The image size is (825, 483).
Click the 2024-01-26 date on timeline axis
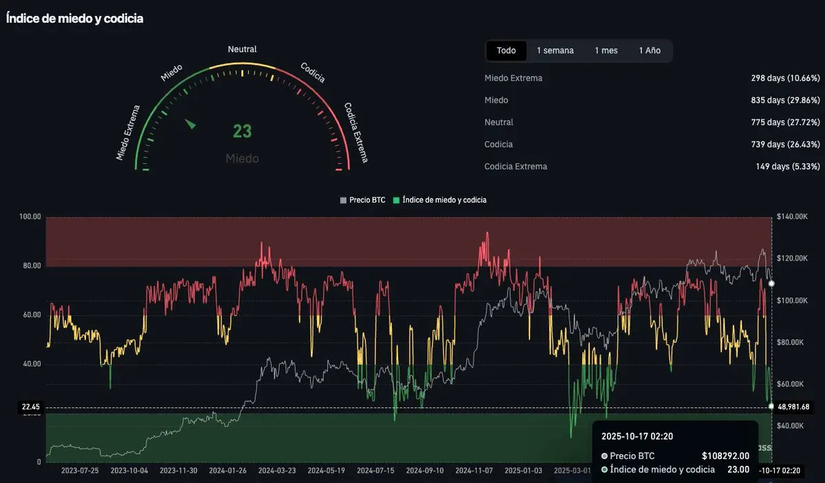(227, 471)
